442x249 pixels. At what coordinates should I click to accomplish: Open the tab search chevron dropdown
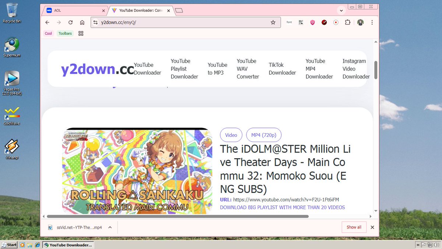(x=341, y=10)
